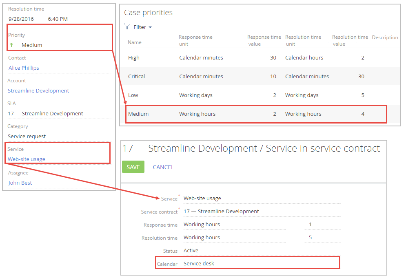Open the Response time unit Working hours field
The width and height of the screenshot is (406, 278).
point(234,225)
